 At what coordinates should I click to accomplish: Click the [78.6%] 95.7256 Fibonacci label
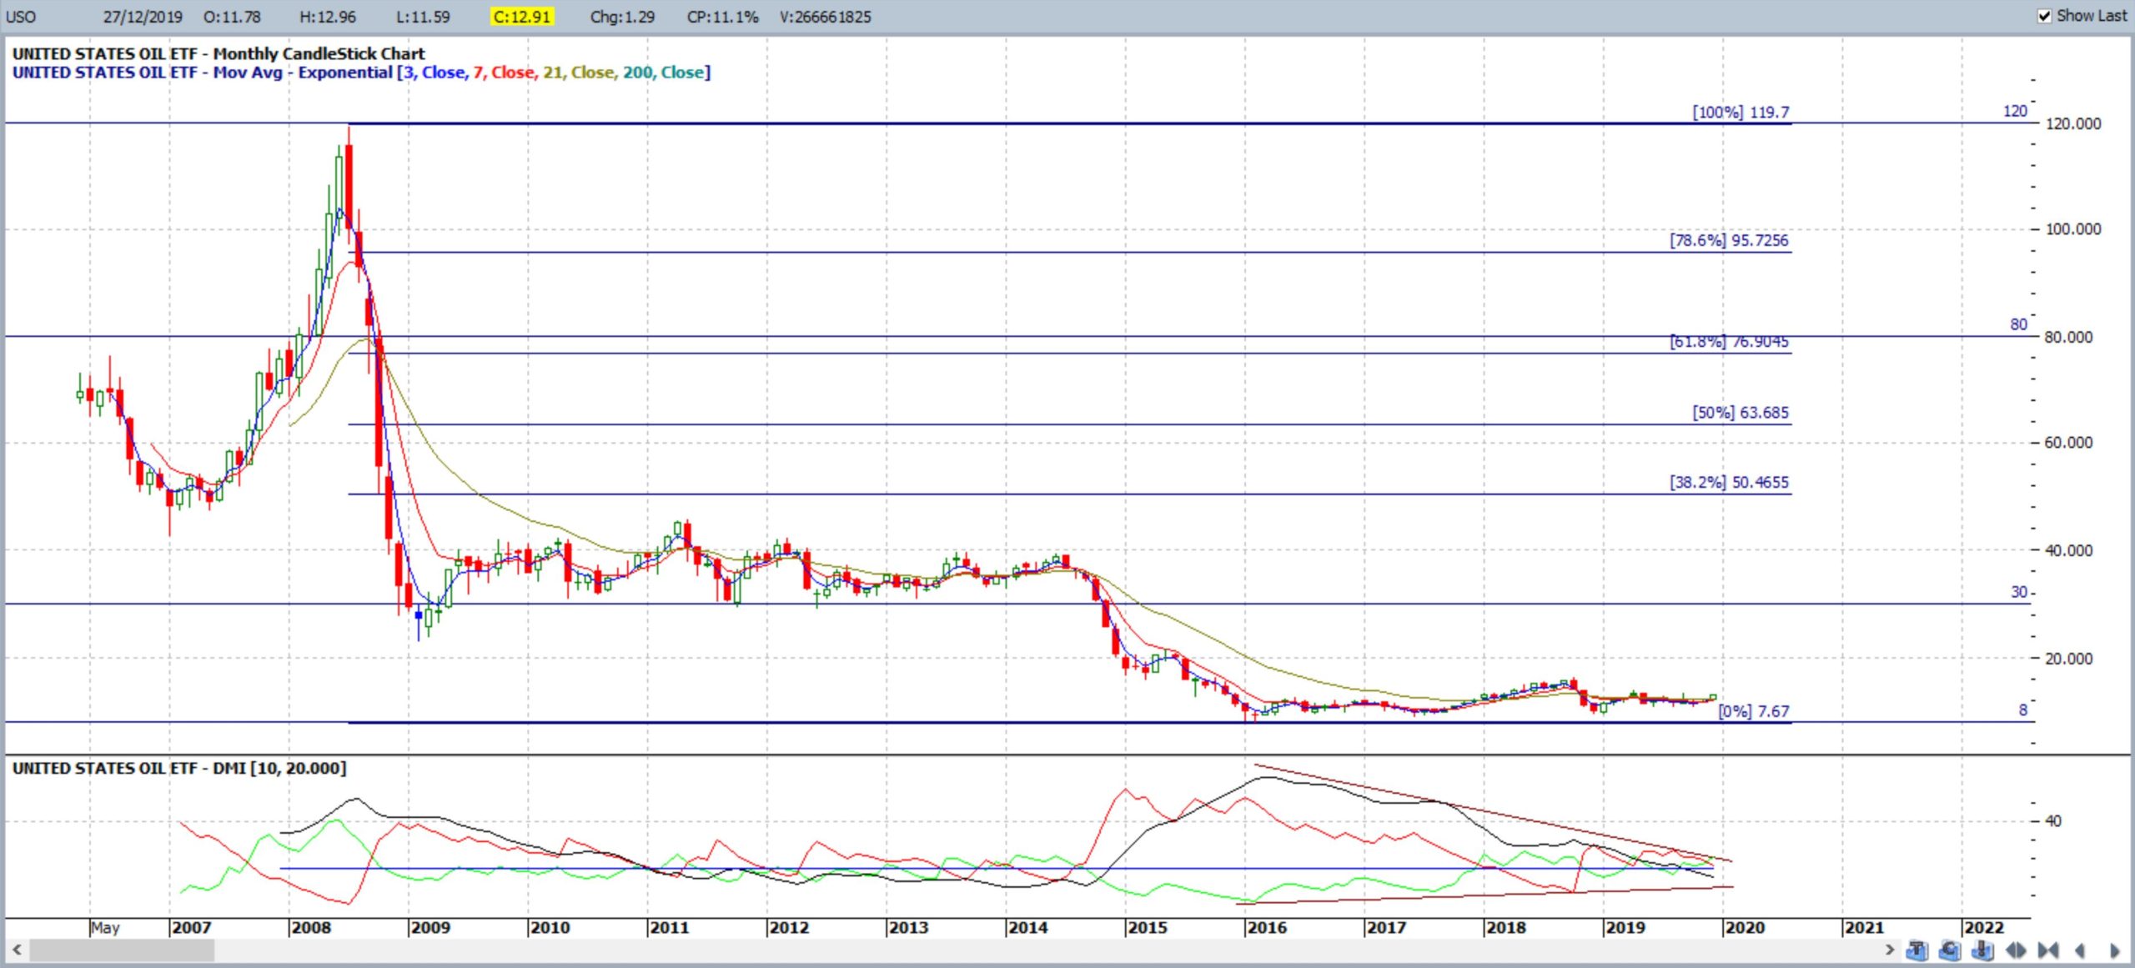(x=1729, y=240)
